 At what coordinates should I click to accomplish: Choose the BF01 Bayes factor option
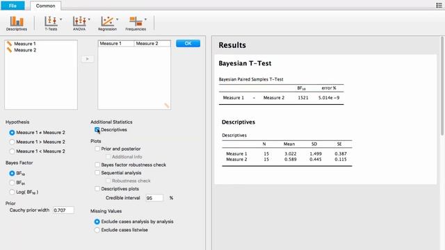12,183
